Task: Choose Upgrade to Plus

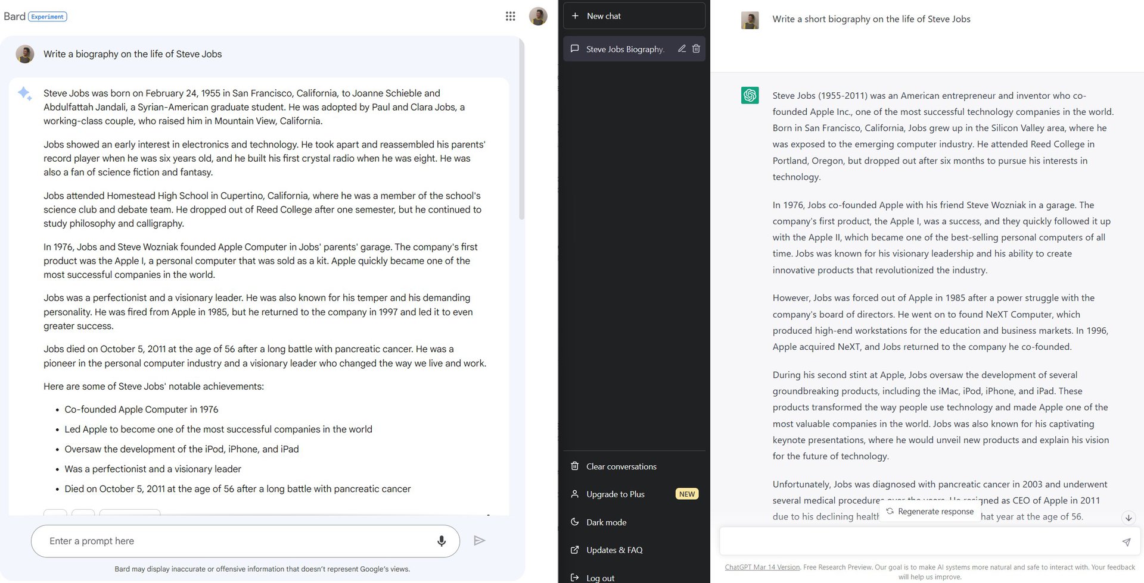Action: (615, 494)
